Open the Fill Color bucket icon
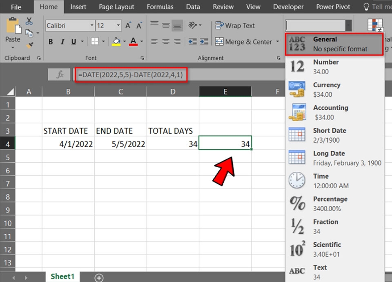The width and height of the screenshot is (392, 282). [x=116, y=41]
